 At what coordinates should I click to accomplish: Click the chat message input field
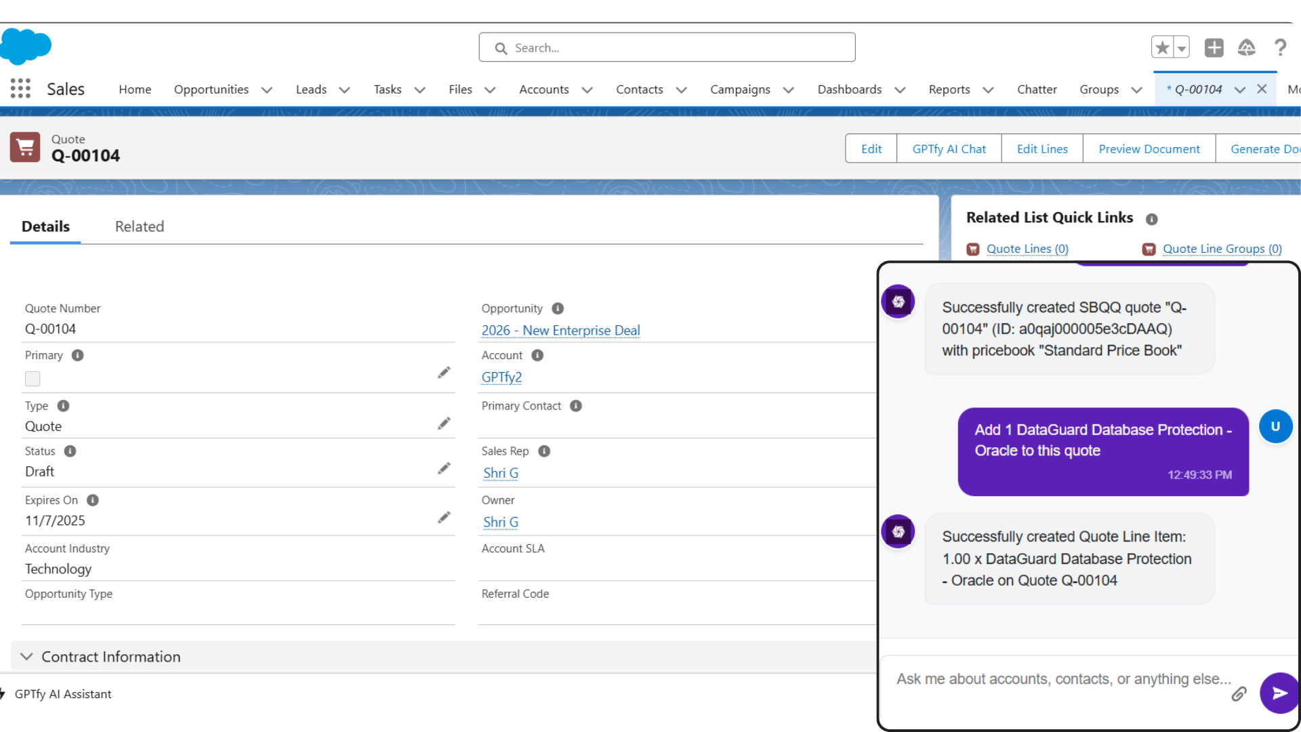(1062, 679)
